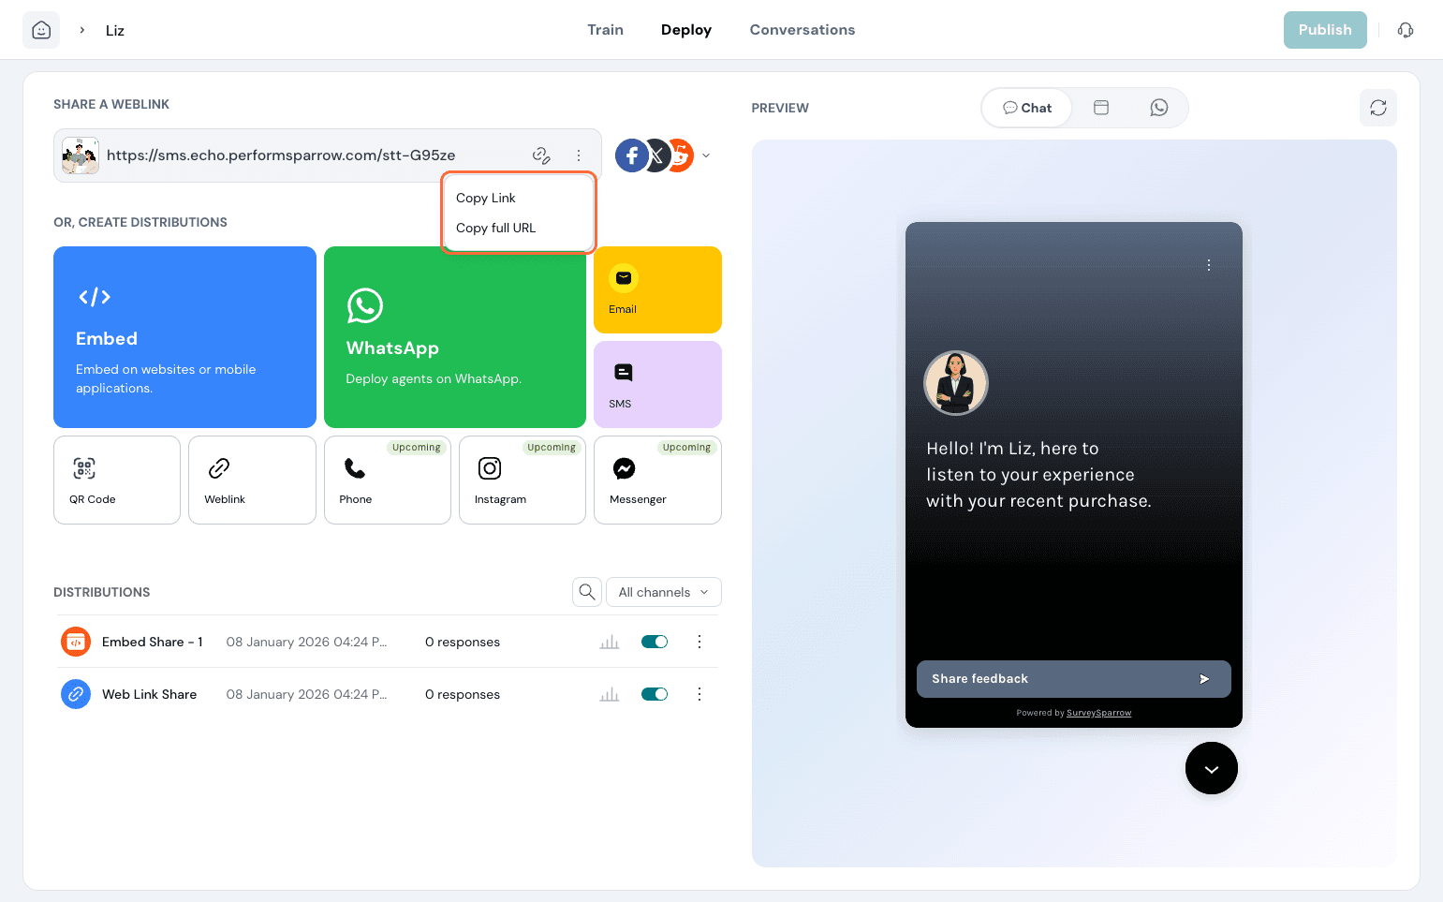Screen dimensions: 1443x902
Task: Select Copy Link from the menu
Action: [486, 198]
